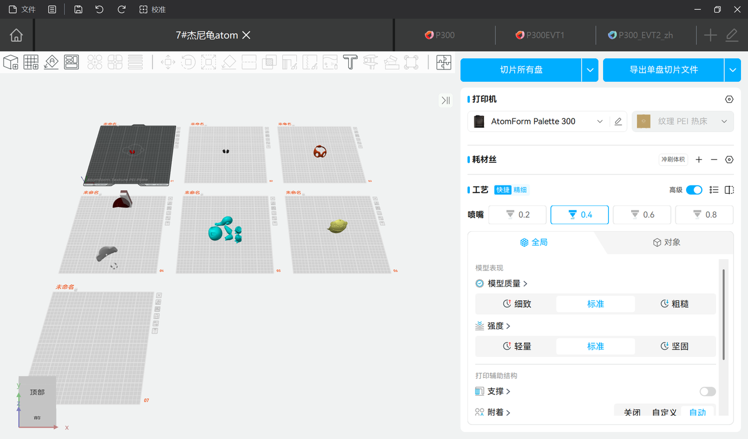The height and width of the screenshot is (439, 748).
Task: Open the dropdown arrow next to 导出单盘切片文件
Action: coord(732,70)
